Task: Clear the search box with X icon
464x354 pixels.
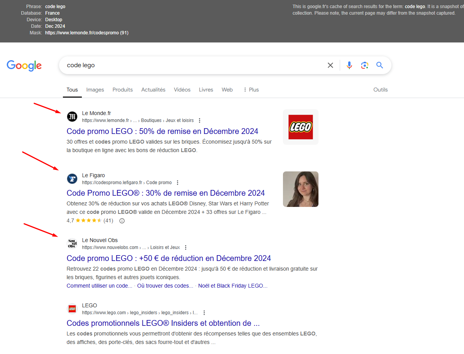Action: pos(330,65)
